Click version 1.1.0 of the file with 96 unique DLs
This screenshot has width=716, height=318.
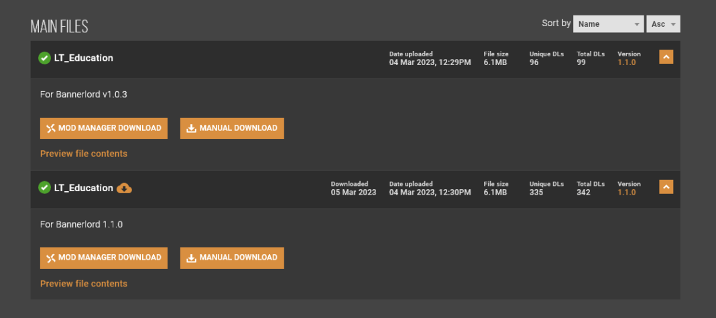[x=626, y=62]
